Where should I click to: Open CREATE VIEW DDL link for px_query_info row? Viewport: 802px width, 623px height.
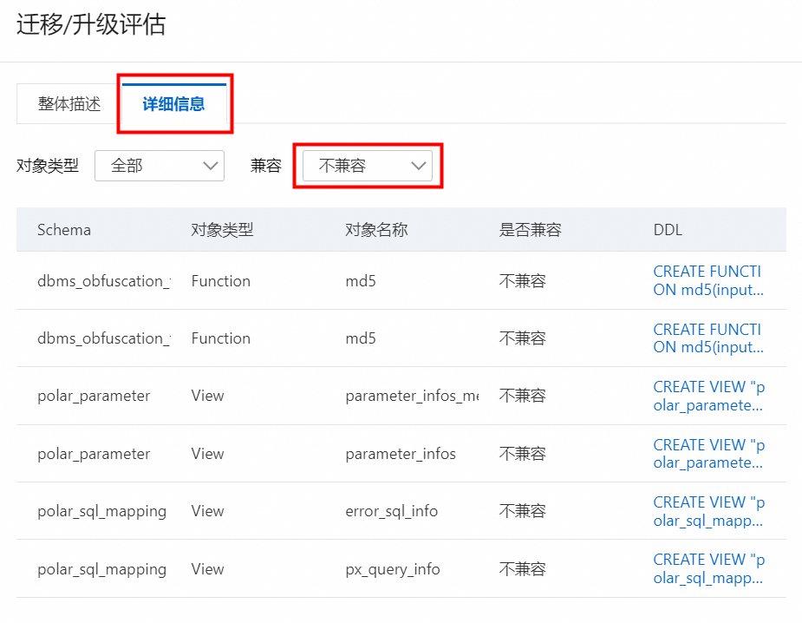tap(708, 568)
